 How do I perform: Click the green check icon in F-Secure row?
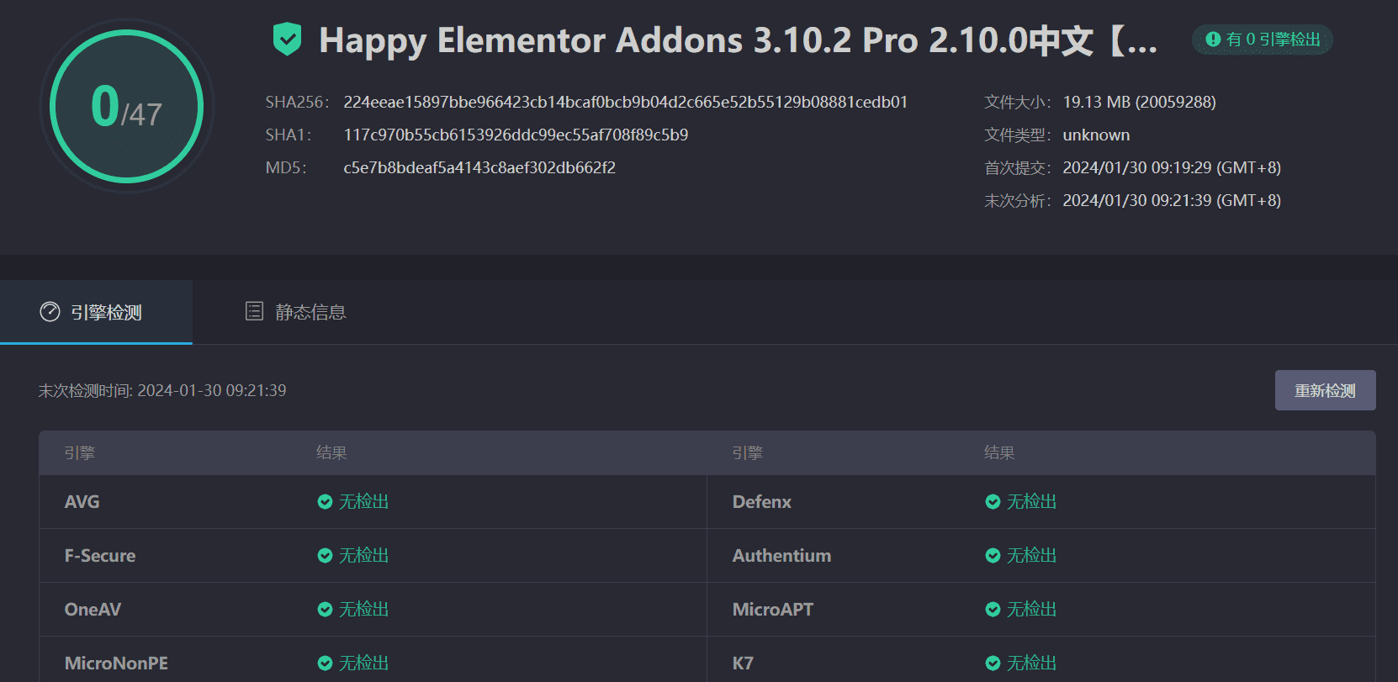pyautogui.click(x=325, y=556)
